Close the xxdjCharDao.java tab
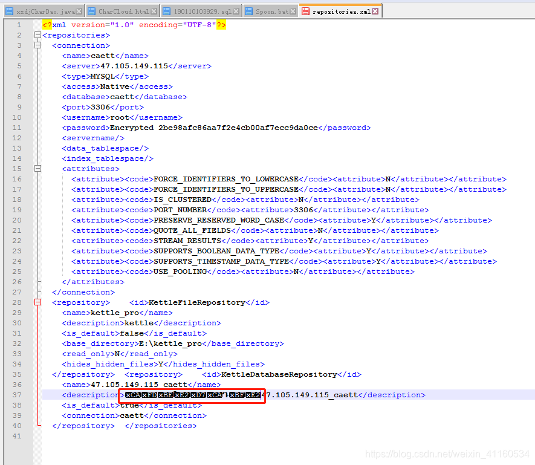Viewport: 535px width, 465px height. tap(79, 11)
